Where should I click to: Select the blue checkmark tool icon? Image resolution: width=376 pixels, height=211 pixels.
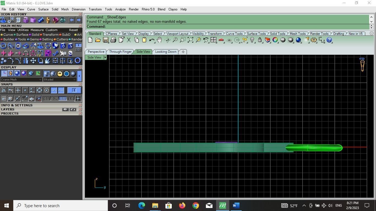pyautogui.click(x=55, y=53)
